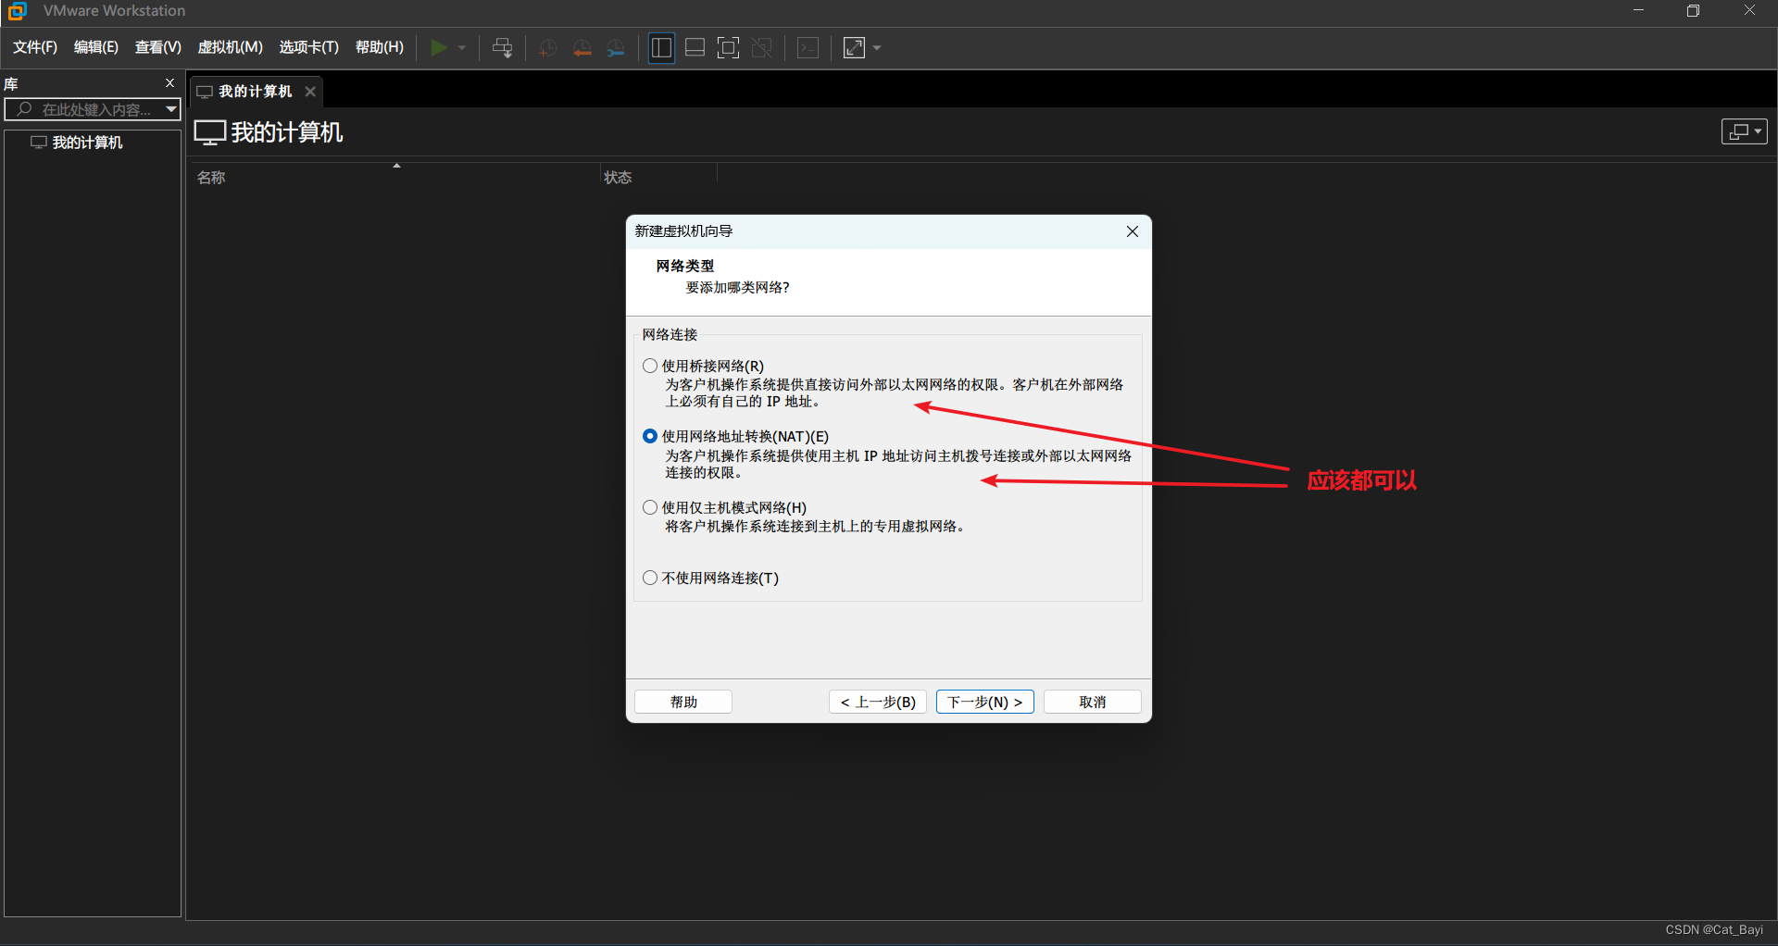Open the 选项卡(T) menu
Image resolution: width=1778 pixels, height=946 pixels.
pos(309,47)
